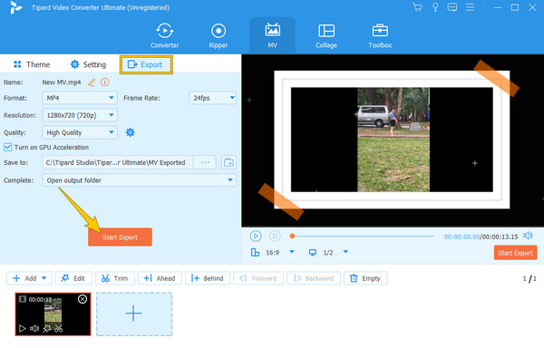Open the Resolution 1280x720 dropdown
544x348 pixels.
tap(80, 115)
